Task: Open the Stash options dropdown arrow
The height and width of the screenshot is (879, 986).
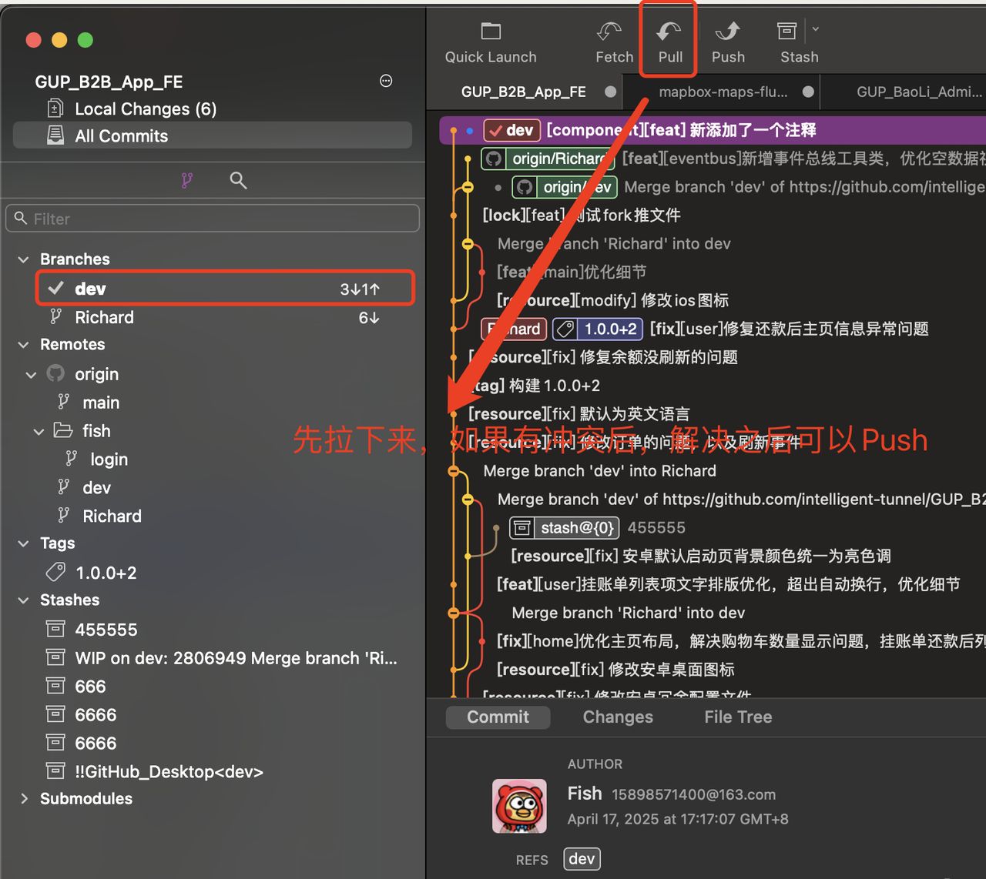Action: coord(815,29)
